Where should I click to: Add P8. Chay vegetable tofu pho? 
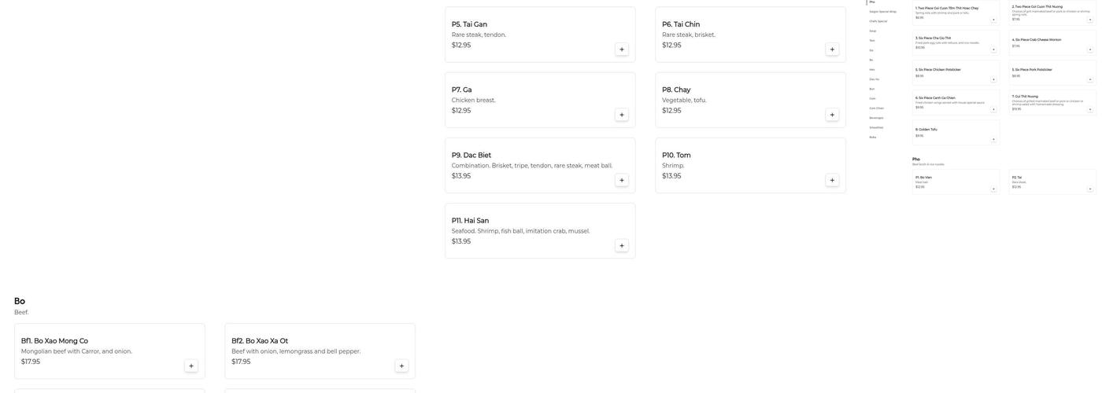[x=832, y=115]
